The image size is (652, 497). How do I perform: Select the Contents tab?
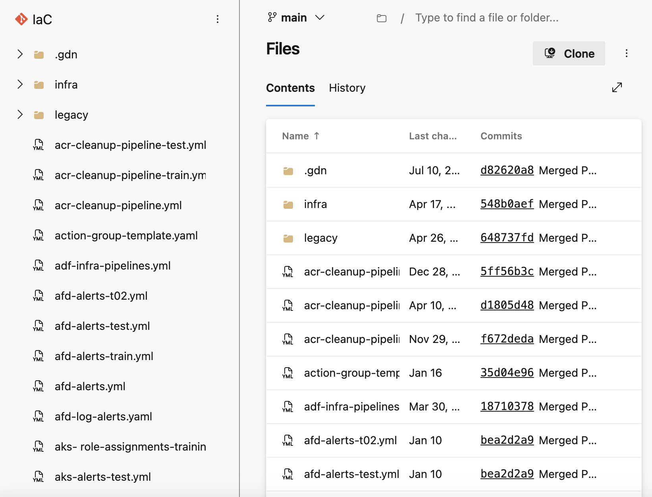click(290, 88)
